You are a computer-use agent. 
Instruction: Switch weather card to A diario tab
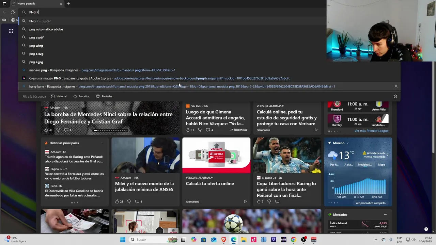tap(348, 165)
